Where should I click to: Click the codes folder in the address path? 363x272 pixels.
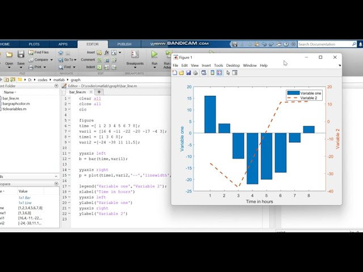click(43, 80)
